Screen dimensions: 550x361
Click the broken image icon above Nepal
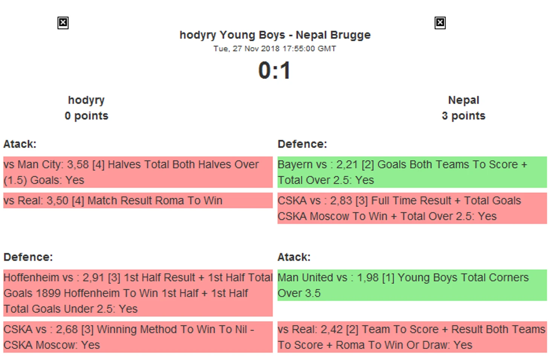440,23
